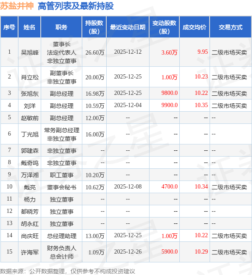
Task: Click the 16.00万 shareholding cell
Action: 95,134
